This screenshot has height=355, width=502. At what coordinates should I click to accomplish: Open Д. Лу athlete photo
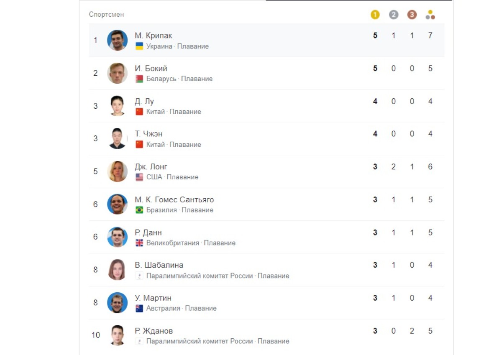point(117,106)
